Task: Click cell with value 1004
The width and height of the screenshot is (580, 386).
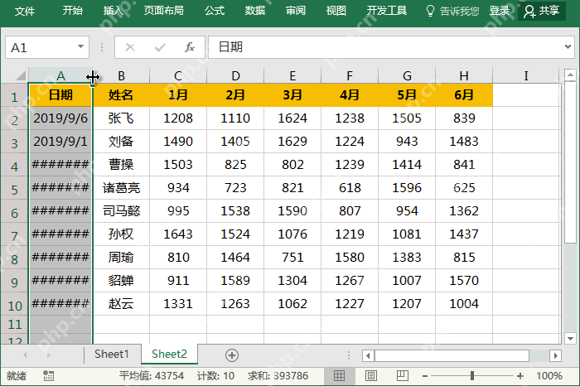Action: tap(464, 304)
